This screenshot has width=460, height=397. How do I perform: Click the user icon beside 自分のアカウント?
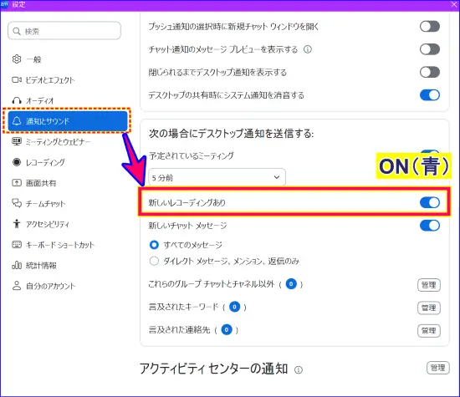[x=17, y=286]
